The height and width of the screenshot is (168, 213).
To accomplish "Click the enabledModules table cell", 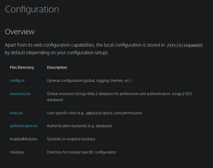I will pos(23,139).
